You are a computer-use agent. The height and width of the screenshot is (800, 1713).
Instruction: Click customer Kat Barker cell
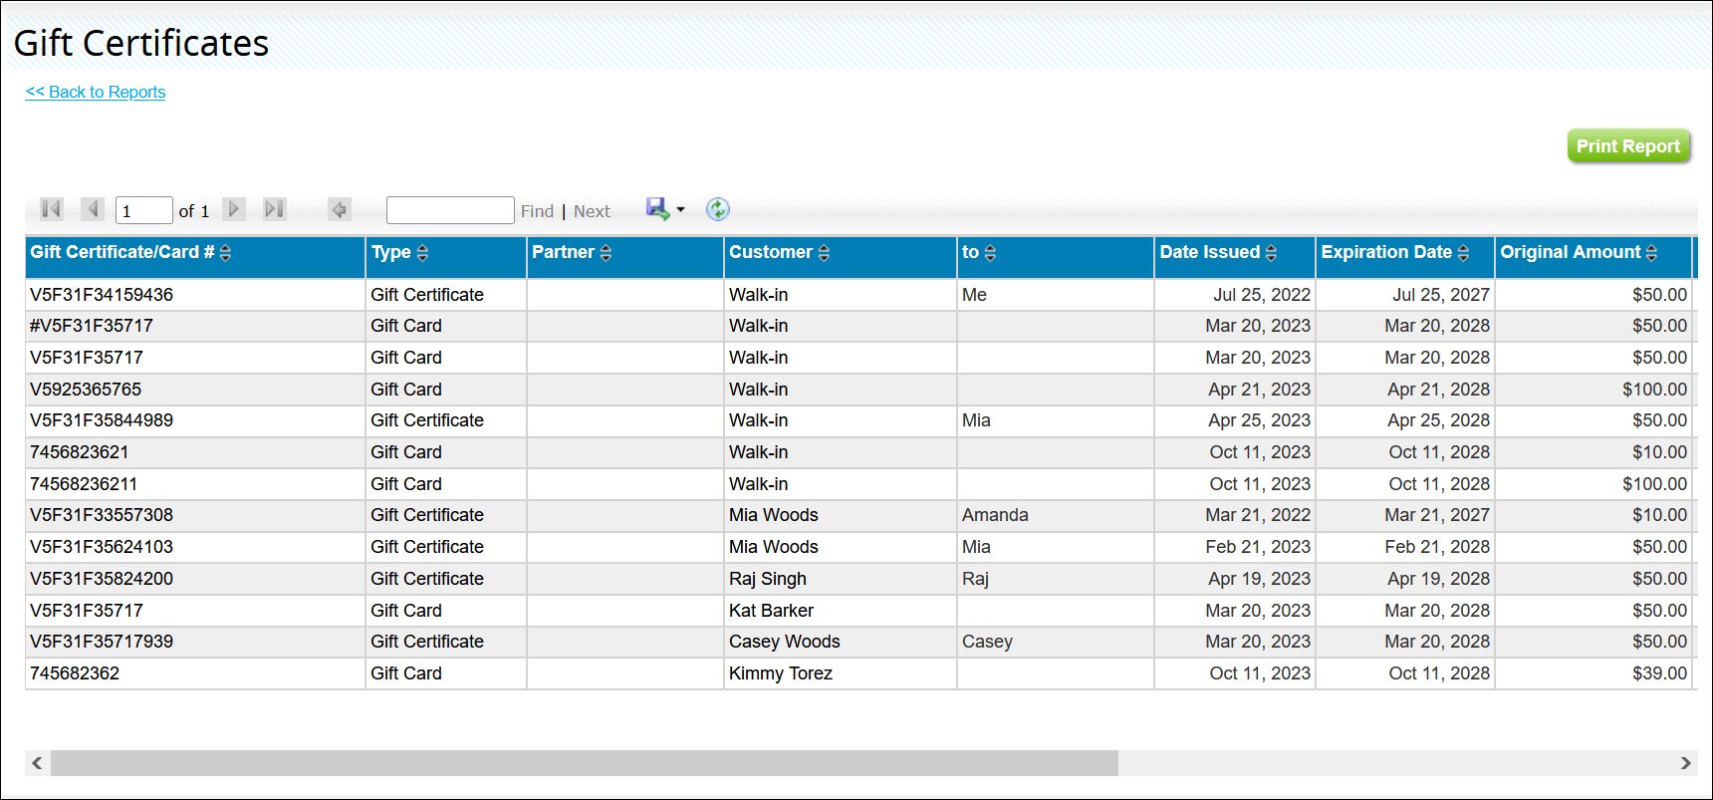click(x=840, y=611)
